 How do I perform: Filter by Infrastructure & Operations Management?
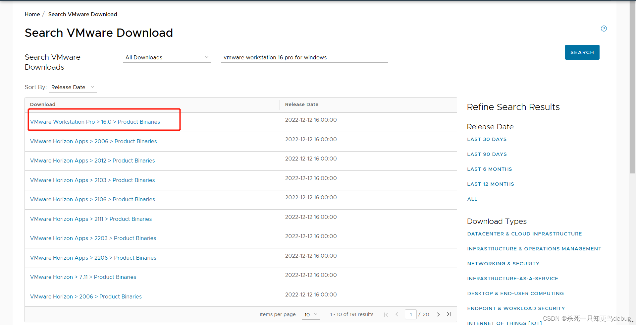coord(534,249)
